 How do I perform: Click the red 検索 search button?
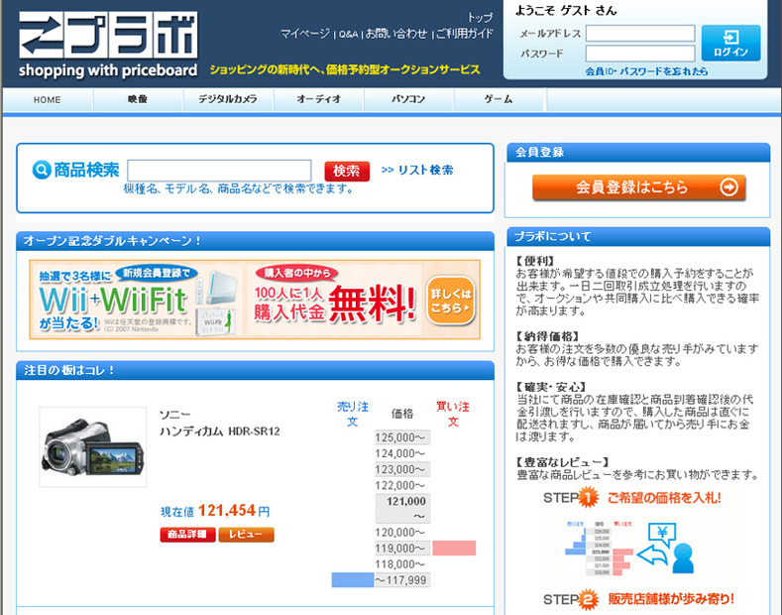[x=347, y=172]
